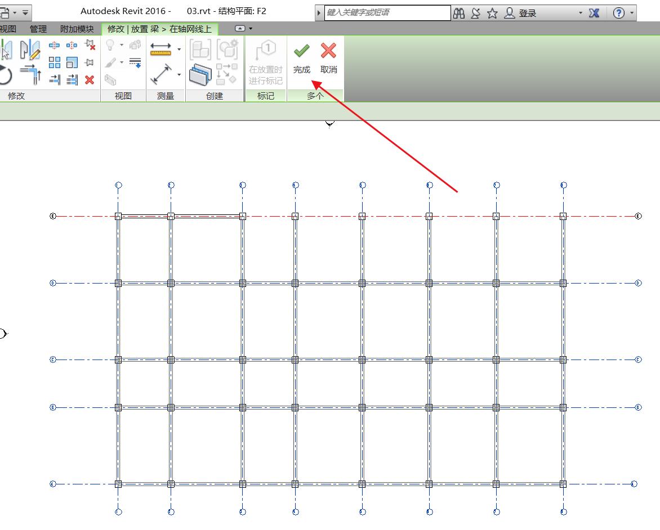The width and height of the screenshot is (660, 530).
Task: Click the Array tool grid icon
Action: click(55, 62)
